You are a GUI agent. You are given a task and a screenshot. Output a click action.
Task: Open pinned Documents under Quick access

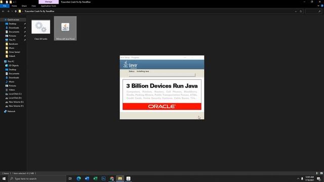pos(14,32)
